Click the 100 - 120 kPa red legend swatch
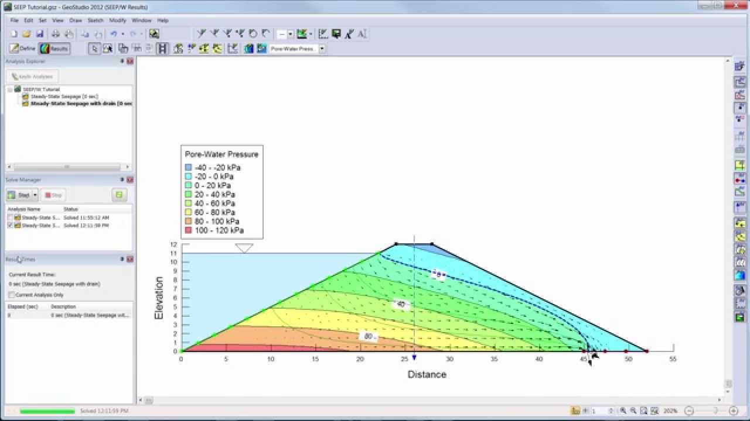 tap(188, 230)
